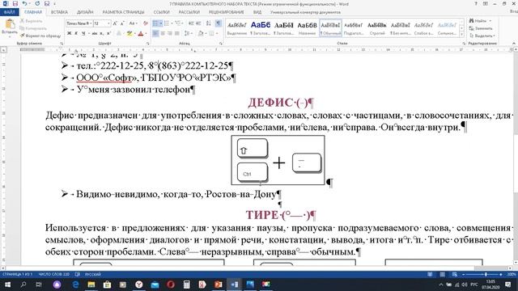This screenshot has height=291, width=518.
Task: Apply superscript formatting
Action: (x=108, y=33)
